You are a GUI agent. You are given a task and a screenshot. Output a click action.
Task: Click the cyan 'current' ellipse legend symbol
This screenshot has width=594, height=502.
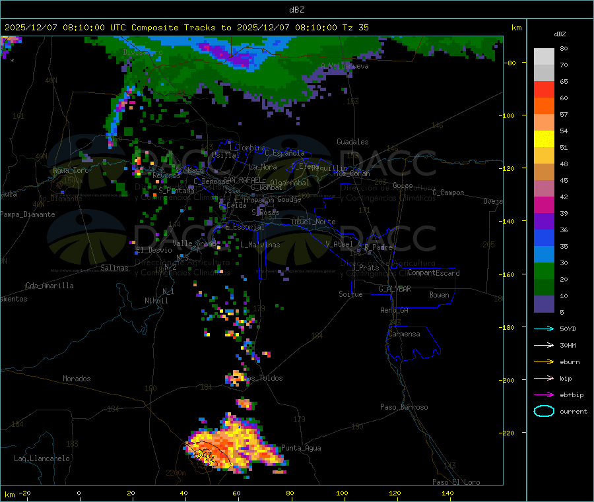click(x=544, y=411)
